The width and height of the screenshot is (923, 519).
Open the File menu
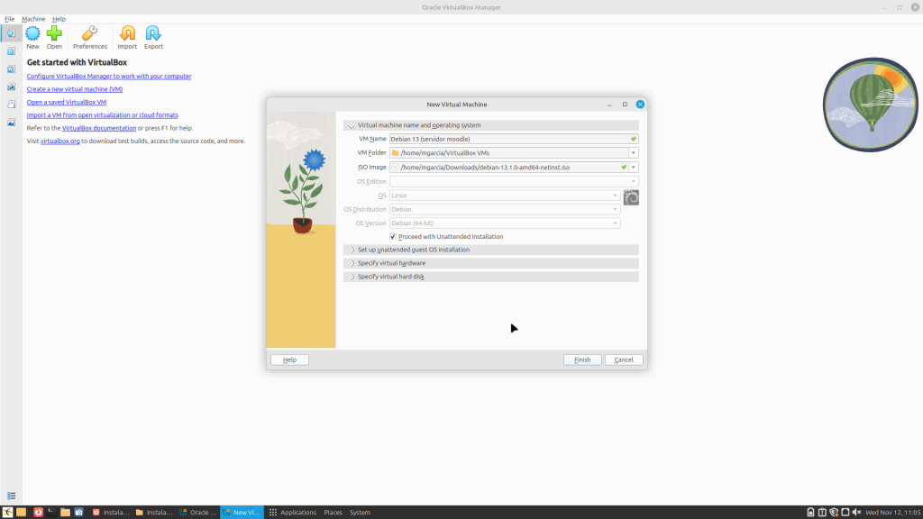(x=9, y=19)
